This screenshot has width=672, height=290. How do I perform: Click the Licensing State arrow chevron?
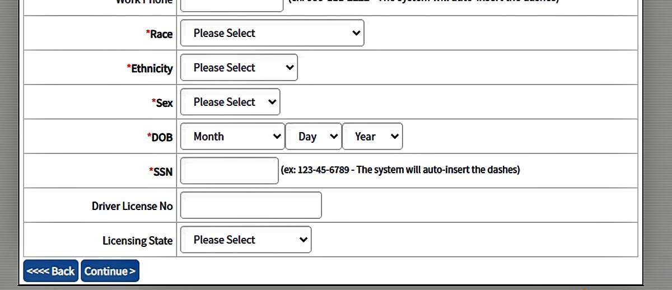304,240
